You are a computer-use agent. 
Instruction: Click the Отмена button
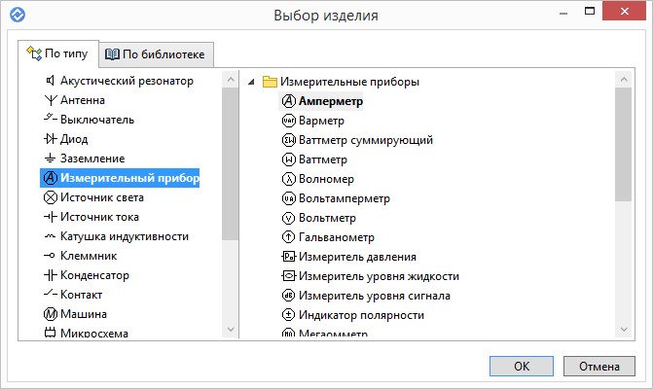click(599, 366)
